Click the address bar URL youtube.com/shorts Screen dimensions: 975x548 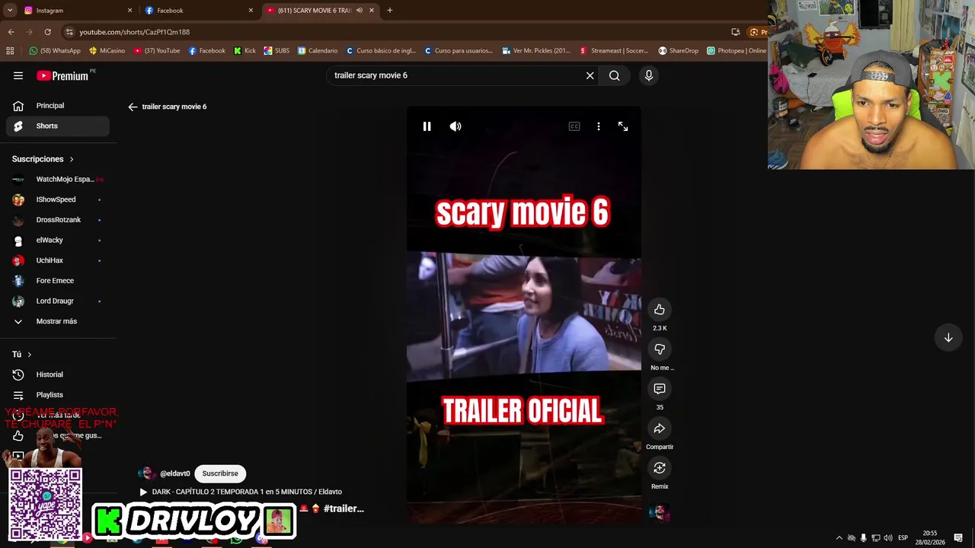point(134,32)
